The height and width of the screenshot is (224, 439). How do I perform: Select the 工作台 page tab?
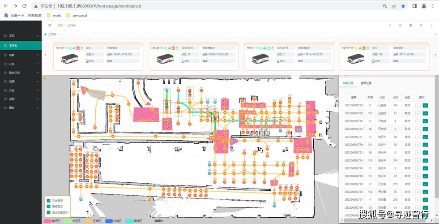point(52,34)
